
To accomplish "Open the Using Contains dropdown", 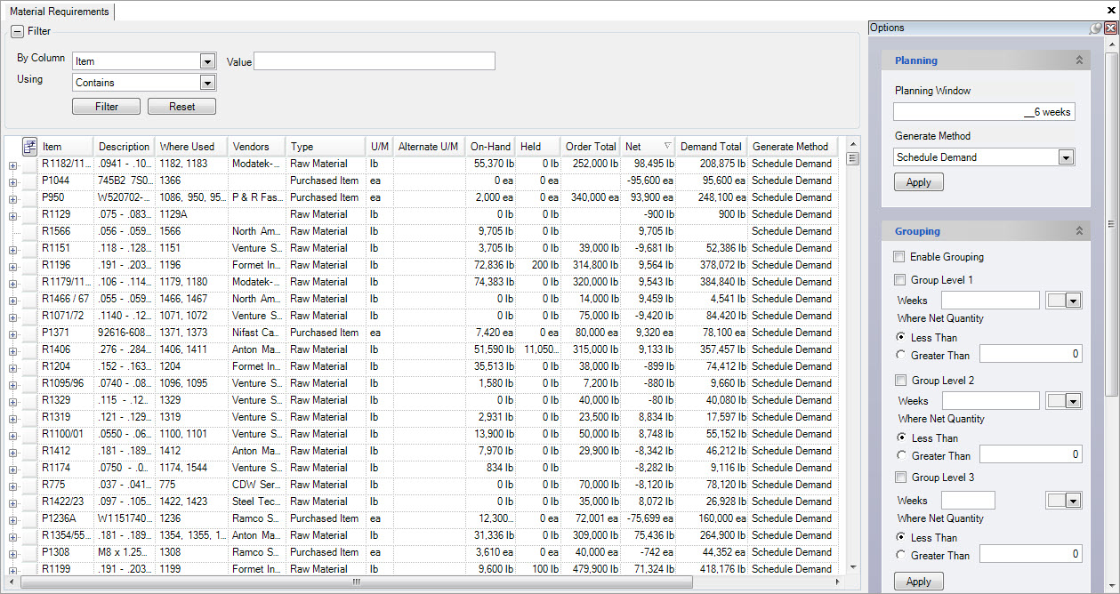I will [x=207, y=83].
